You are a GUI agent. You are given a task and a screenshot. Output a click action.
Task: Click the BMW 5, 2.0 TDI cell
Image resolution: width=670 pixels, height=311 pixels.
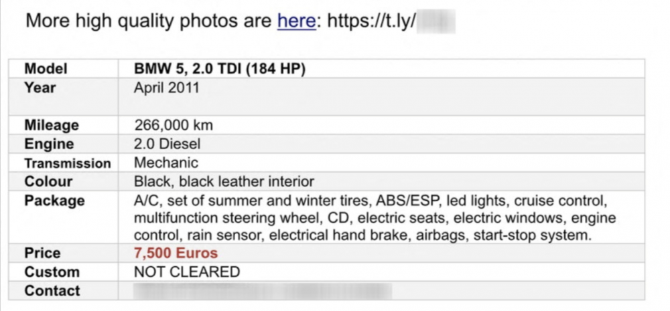pos(220,69)
